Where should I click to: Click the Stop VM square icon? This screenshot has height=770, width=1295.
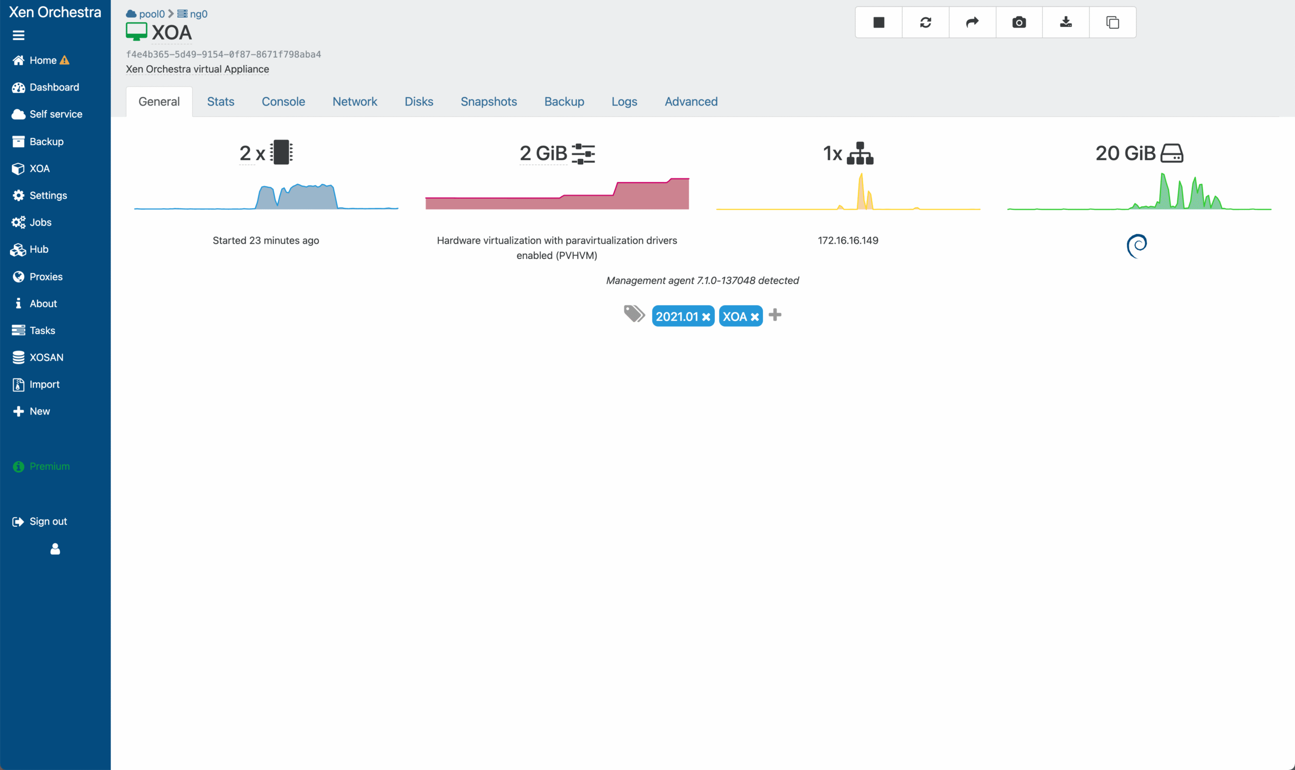pos(878,22)
